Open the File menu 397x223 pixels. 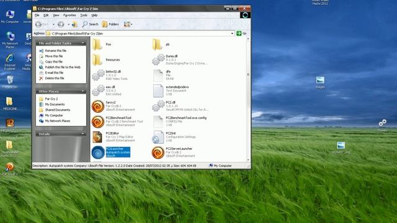click(x=37, y=15)
